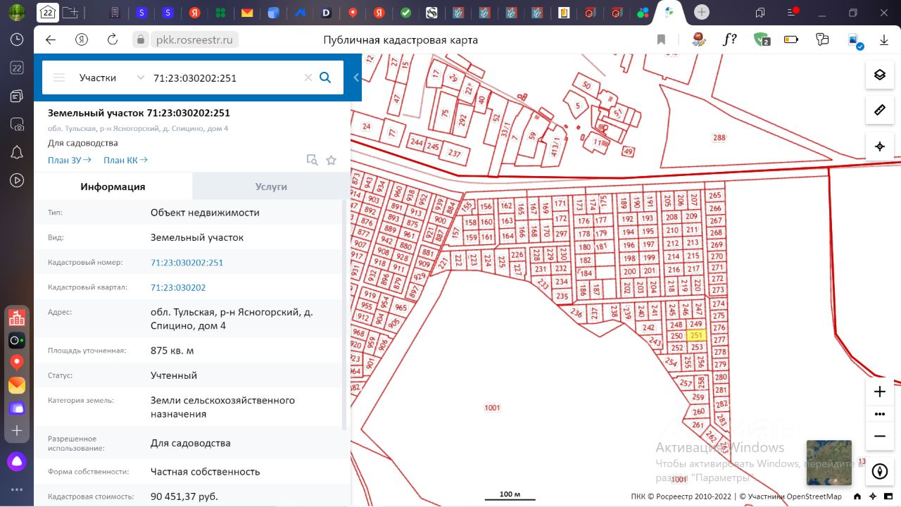The width and height of the screenshot is (901, 507).
Task: Add a sidebar app with the plus
Action: pos(17,430)
